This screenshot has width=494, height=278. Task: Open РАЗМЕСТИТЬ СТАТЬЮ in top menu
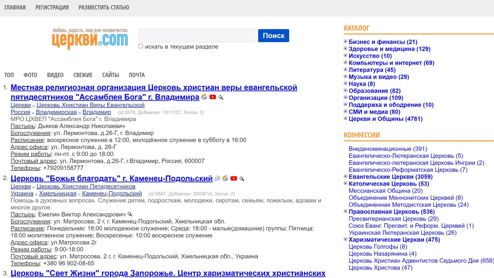pyautogui.click(x=104, y=7)
